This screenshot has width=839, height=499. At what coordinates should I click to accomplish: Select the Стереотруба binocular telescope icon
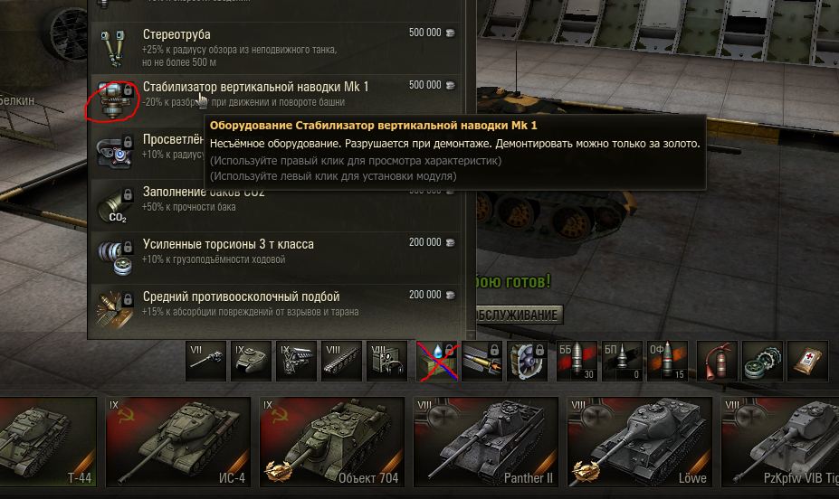pos(114,48)
